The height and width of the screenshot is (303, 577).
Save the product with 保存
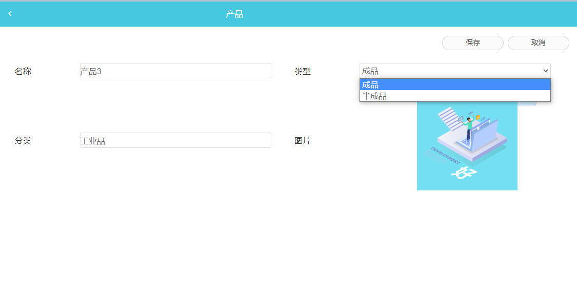[x=472, y=43]
